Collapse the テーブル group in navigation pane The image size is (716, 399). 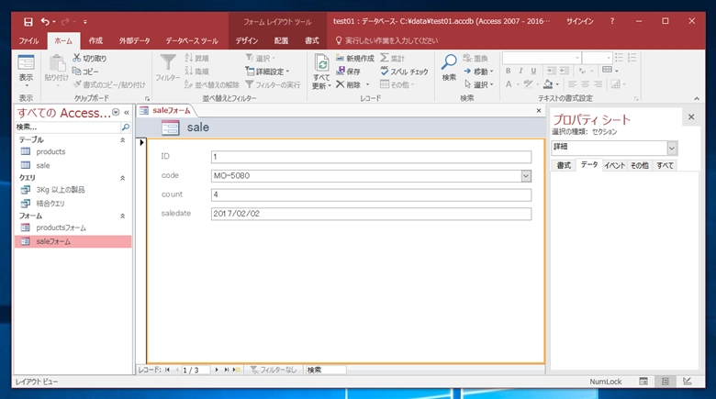tap(122, 140)
